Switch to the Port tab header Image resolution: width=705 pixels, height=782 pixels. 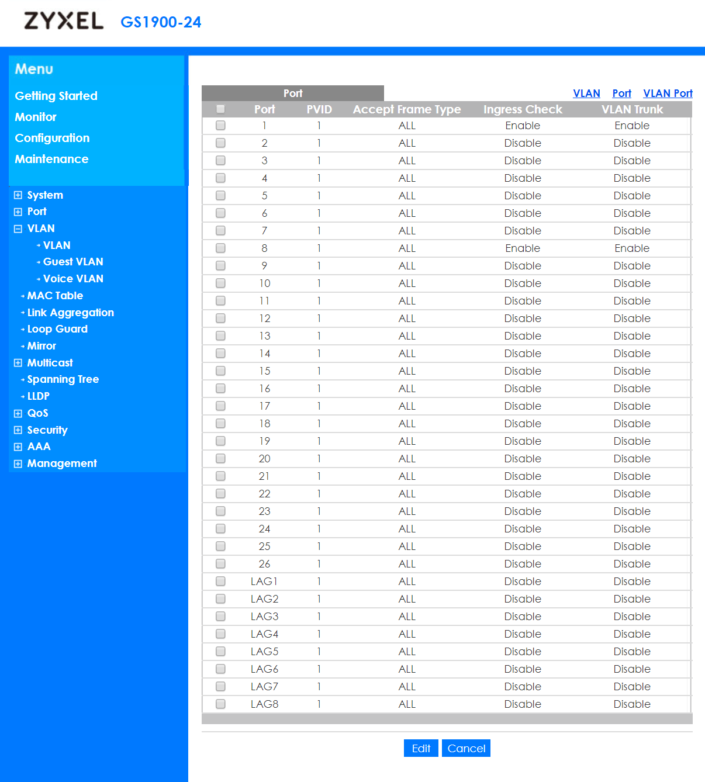pos(293,94)
